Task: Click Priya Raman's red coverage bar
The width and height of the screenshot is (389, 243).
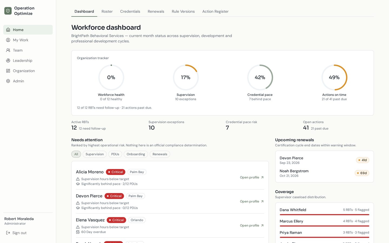Action: click(x=324, y=237)
